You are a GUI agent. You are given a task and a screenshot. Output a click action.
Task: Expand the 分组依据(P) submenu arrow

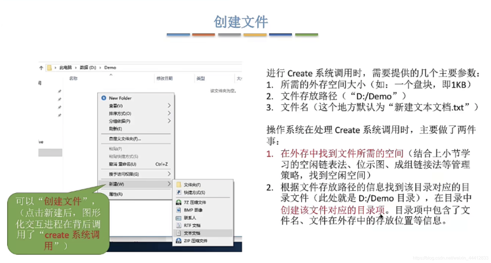[x=169, y=121]
